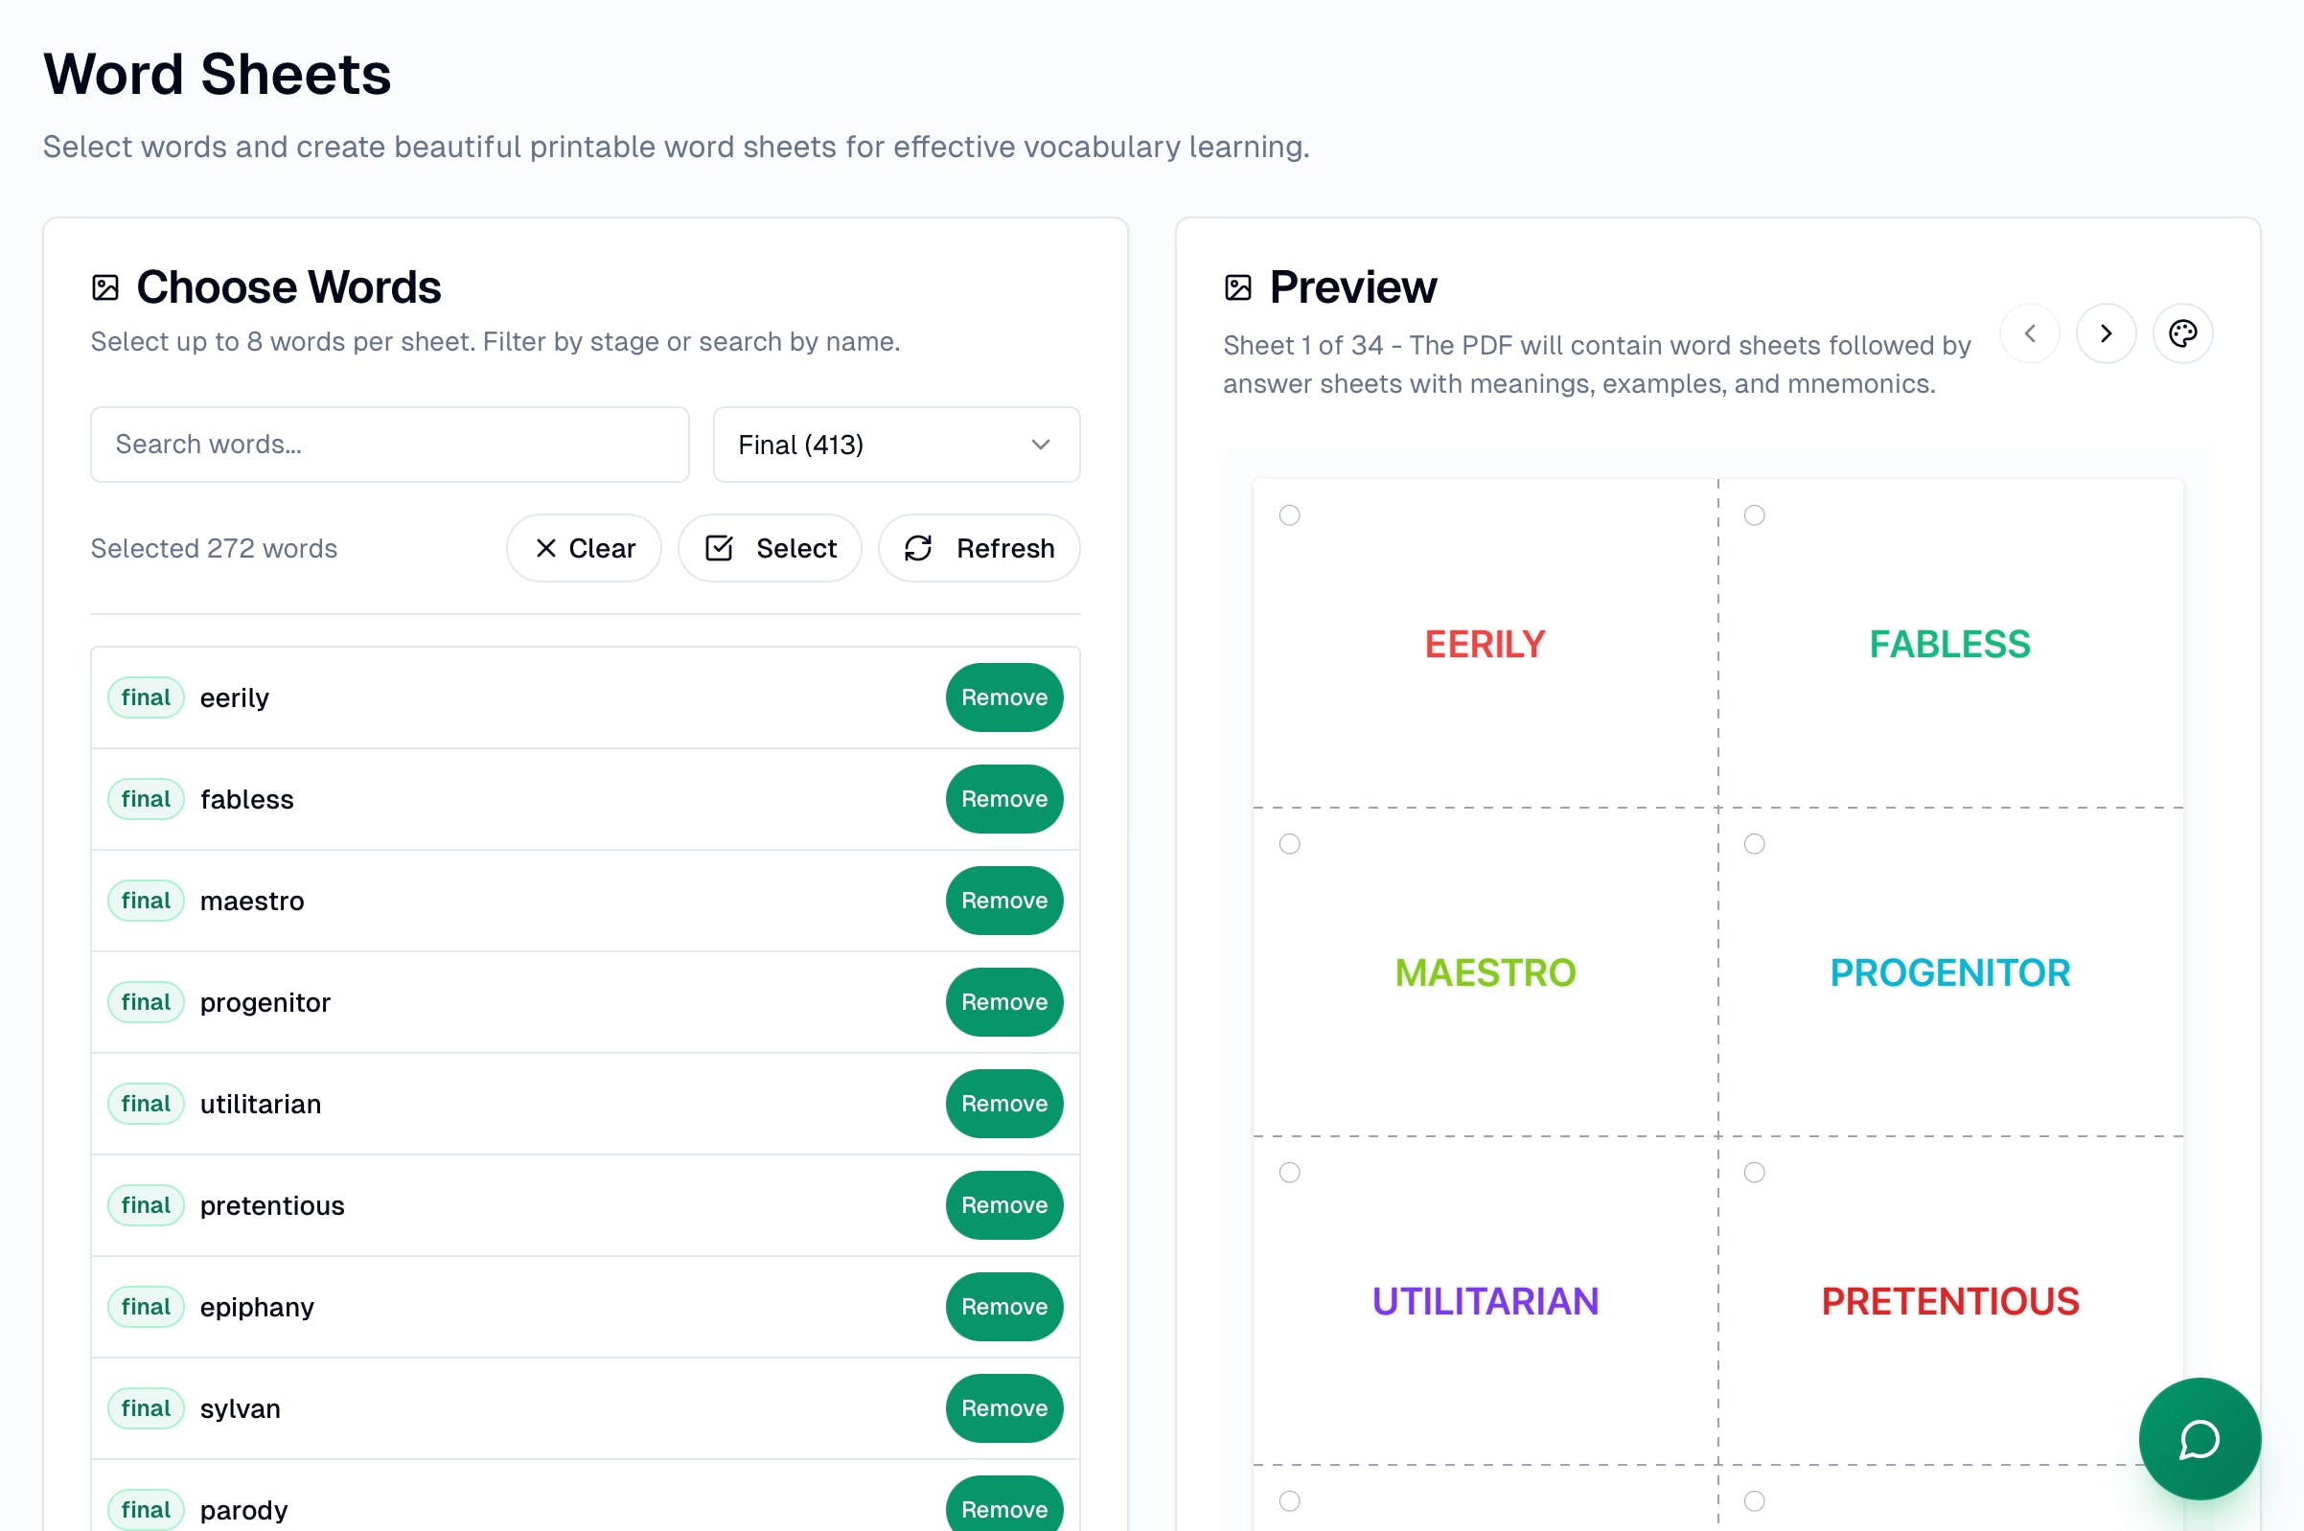The width and height of the screenshot is (2304, 1531).
Task: Go to previous preview sheet
Action: [x=2029, y=334]
